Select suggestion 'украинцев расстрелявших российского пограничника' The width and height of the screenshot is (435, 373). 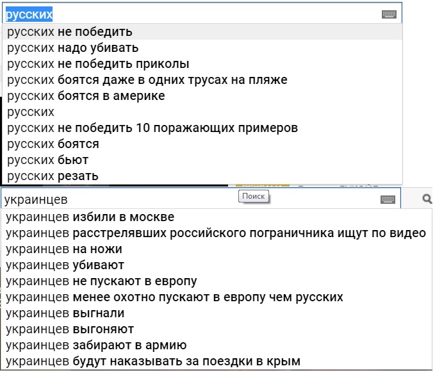[x=217, y=233]
